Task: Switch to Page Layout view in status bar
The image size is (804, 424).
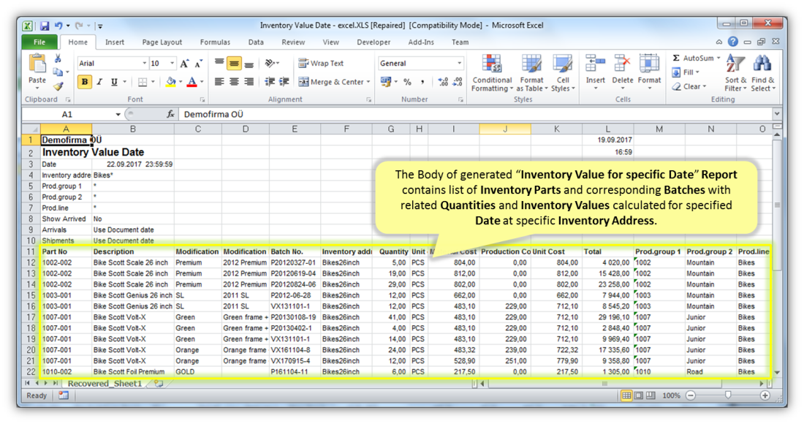Action: pos(639,395)
